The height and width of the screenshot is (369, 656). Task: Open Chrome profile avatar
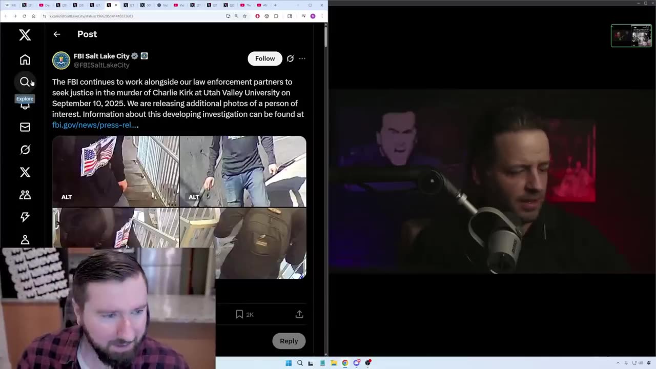pos(313,16)
